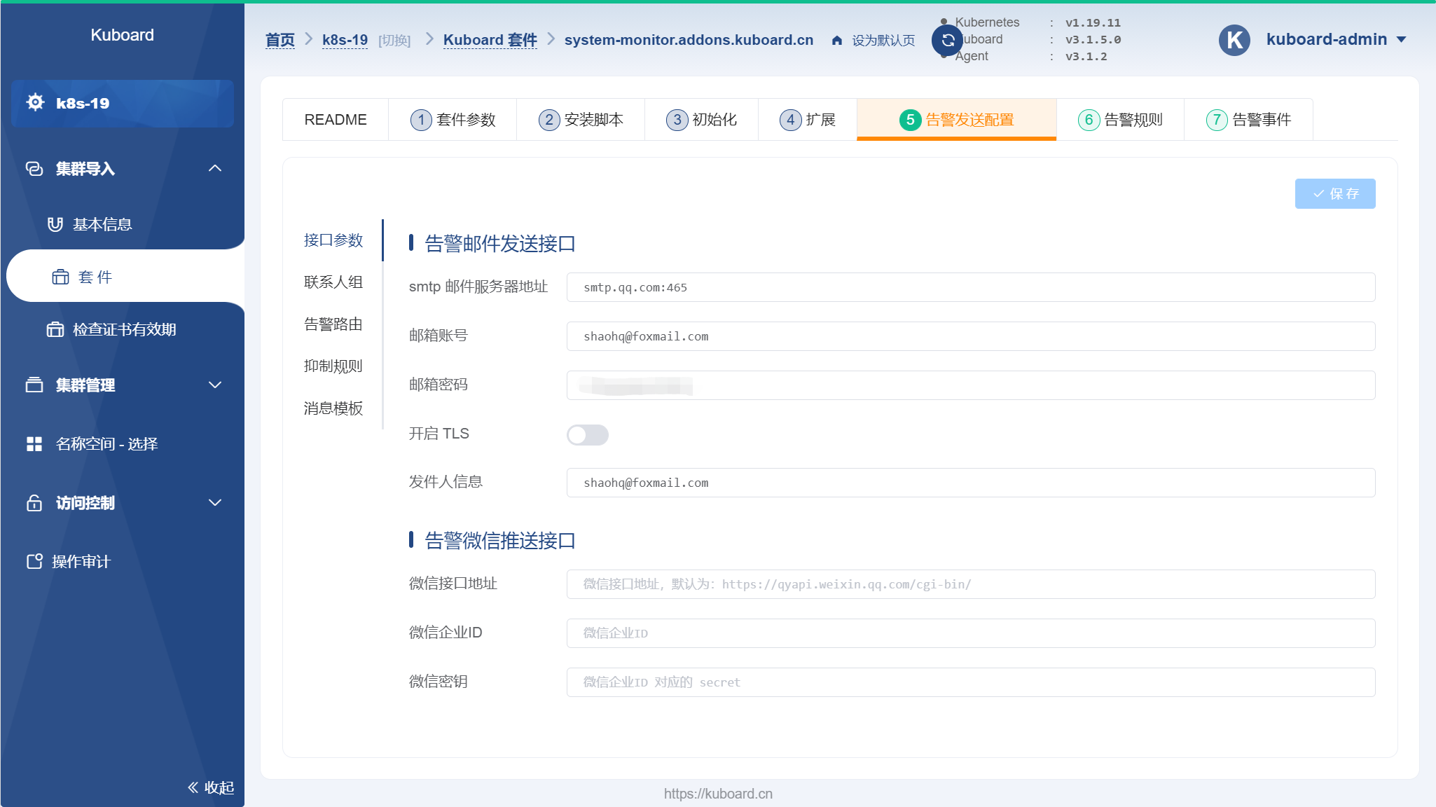Click the 设为默认页 home icon

coord(836,40)
